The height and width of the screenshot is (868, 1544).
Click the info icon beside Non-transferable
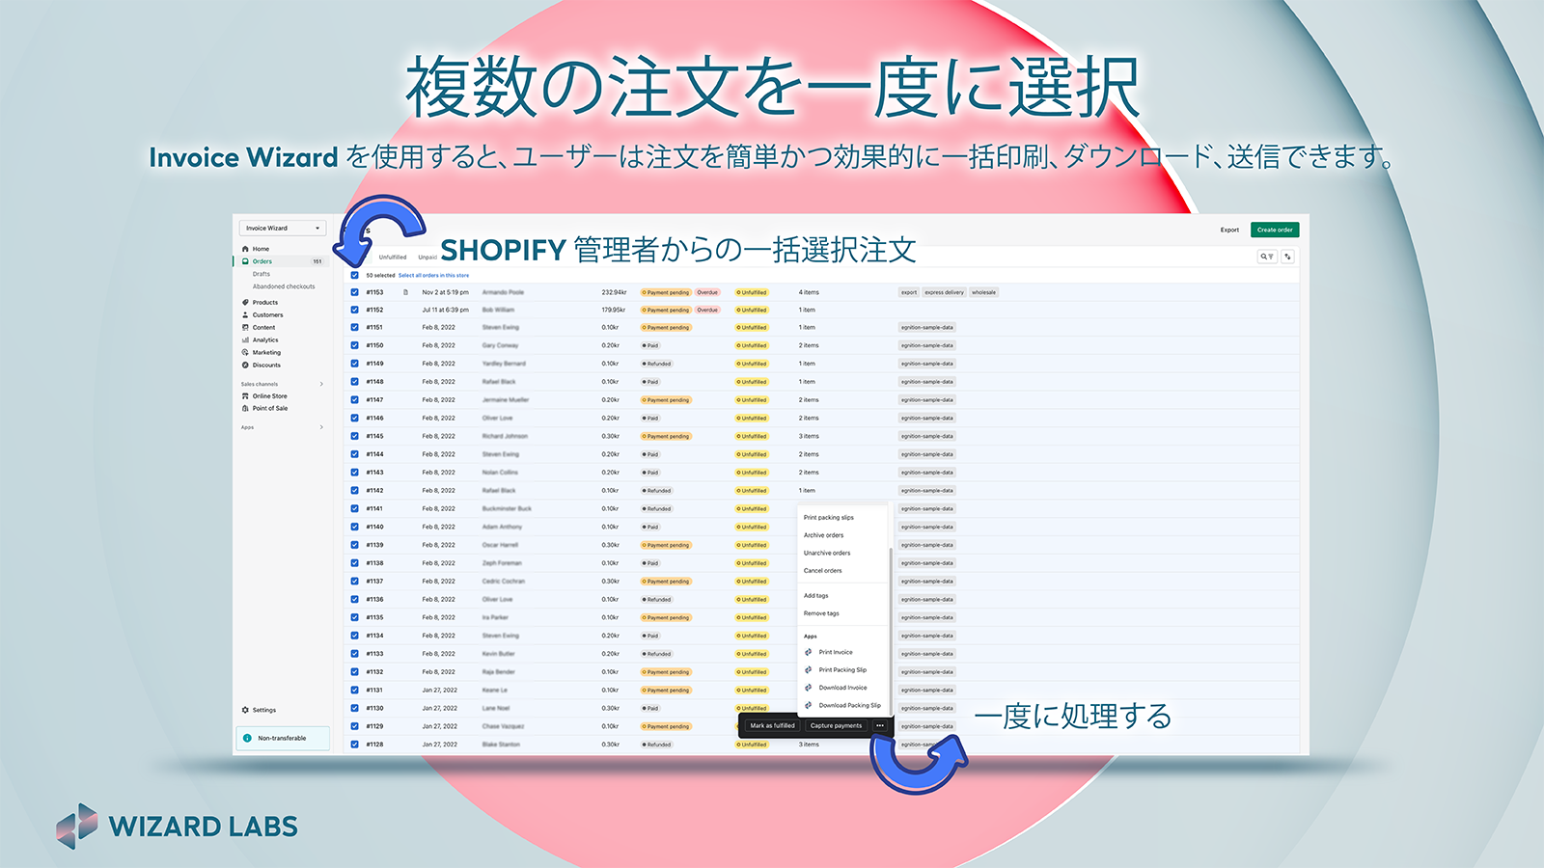click(x=247, y=739)
